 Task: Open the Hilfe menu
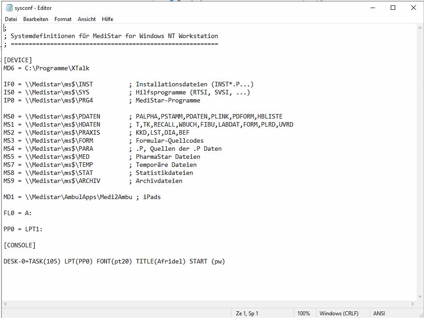coord(107,19)
